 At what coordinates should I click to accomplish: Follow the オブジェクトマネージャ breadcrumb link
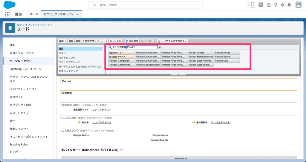39,25
